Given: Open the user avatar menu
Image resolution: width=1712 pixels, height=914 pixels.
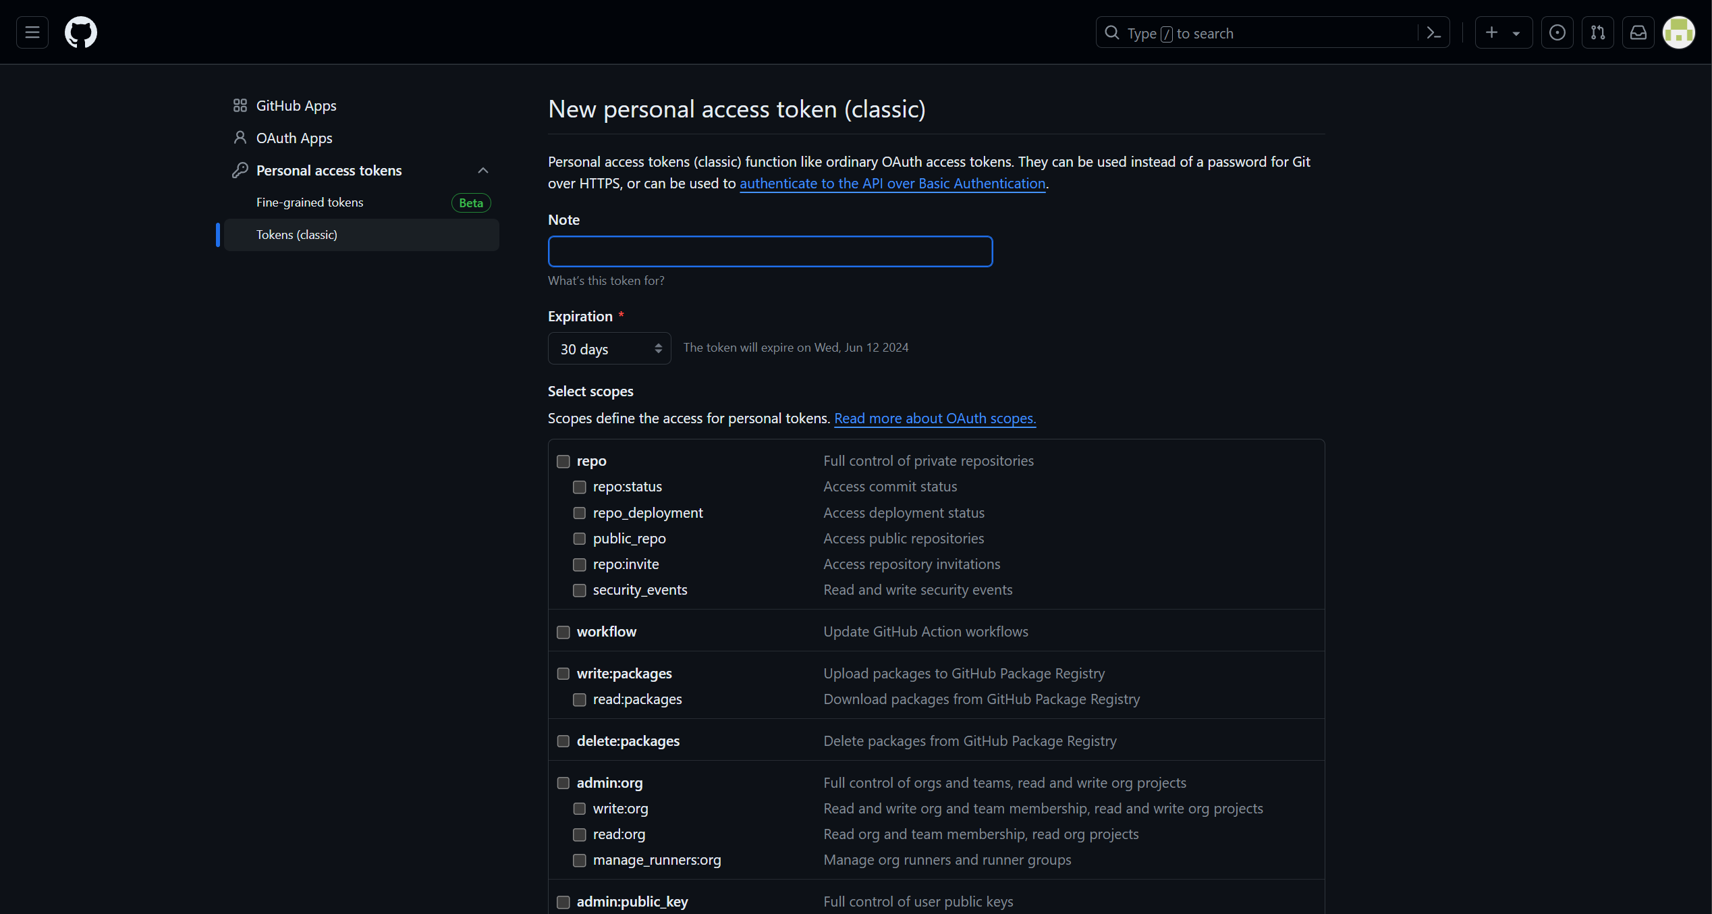Looking at the screenshot, I should pyautogui.click(x=1679, y=32).
